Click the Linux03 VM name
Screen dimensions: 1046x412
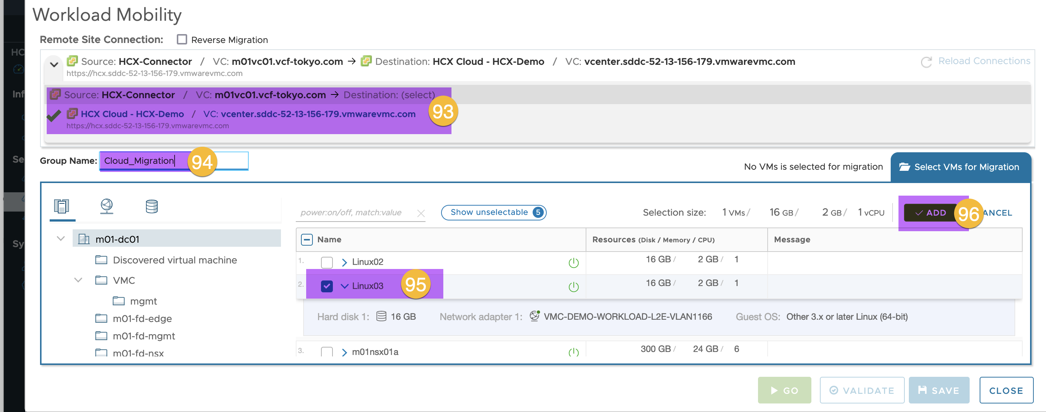pos(367,286)
